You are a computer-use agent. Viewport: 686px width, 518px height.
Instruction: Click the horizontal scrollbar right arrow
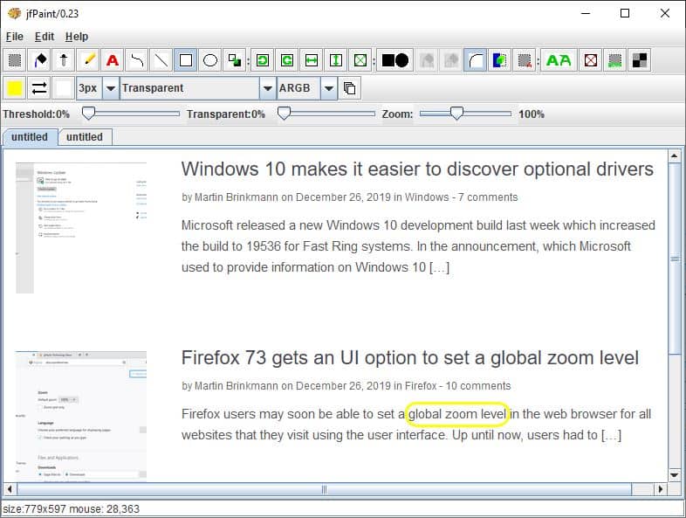[660, 489]
